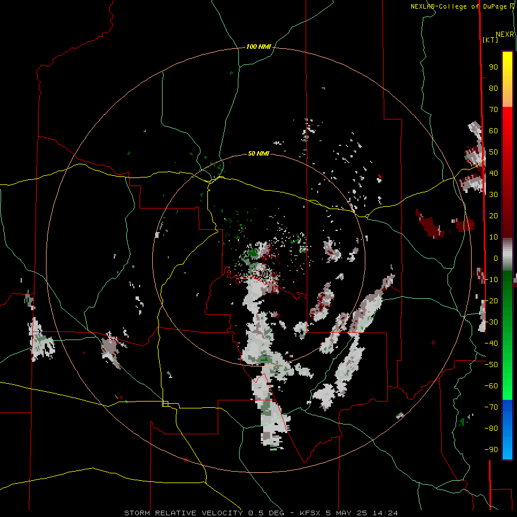Select the "-50" value on the velocity scale
The image size is (517, 517).
(x=491, y=365)
